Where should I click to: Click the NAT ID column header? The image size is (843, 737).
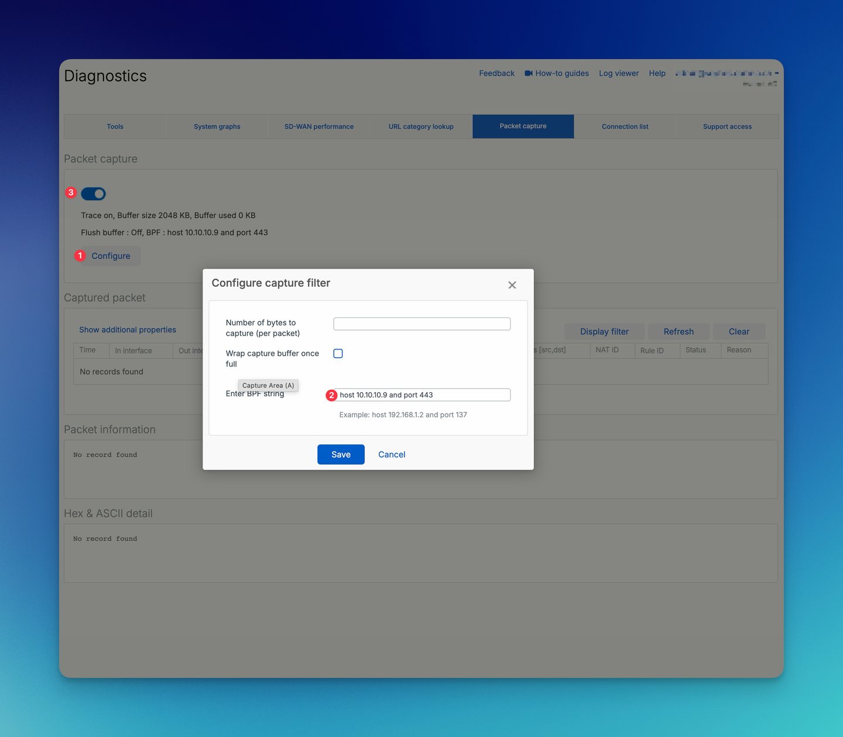click(612, 350)
